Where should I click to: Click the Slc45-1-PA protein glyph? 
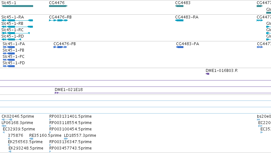pos(9,47)
